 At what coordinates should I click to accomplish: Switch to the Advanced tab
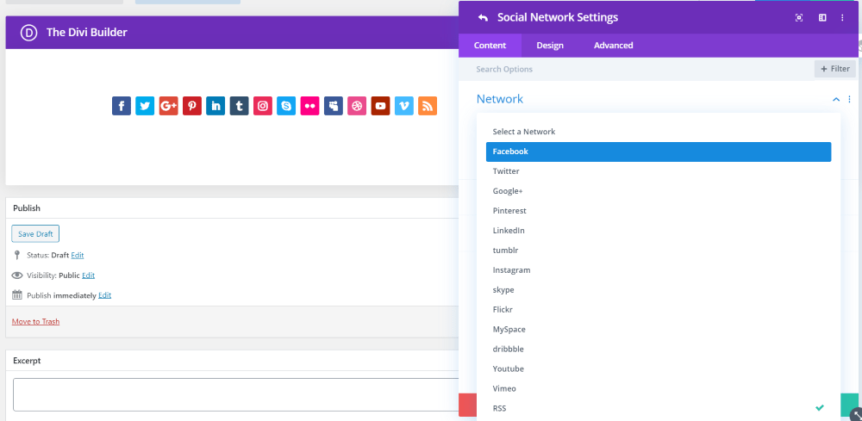coord(613,46)
